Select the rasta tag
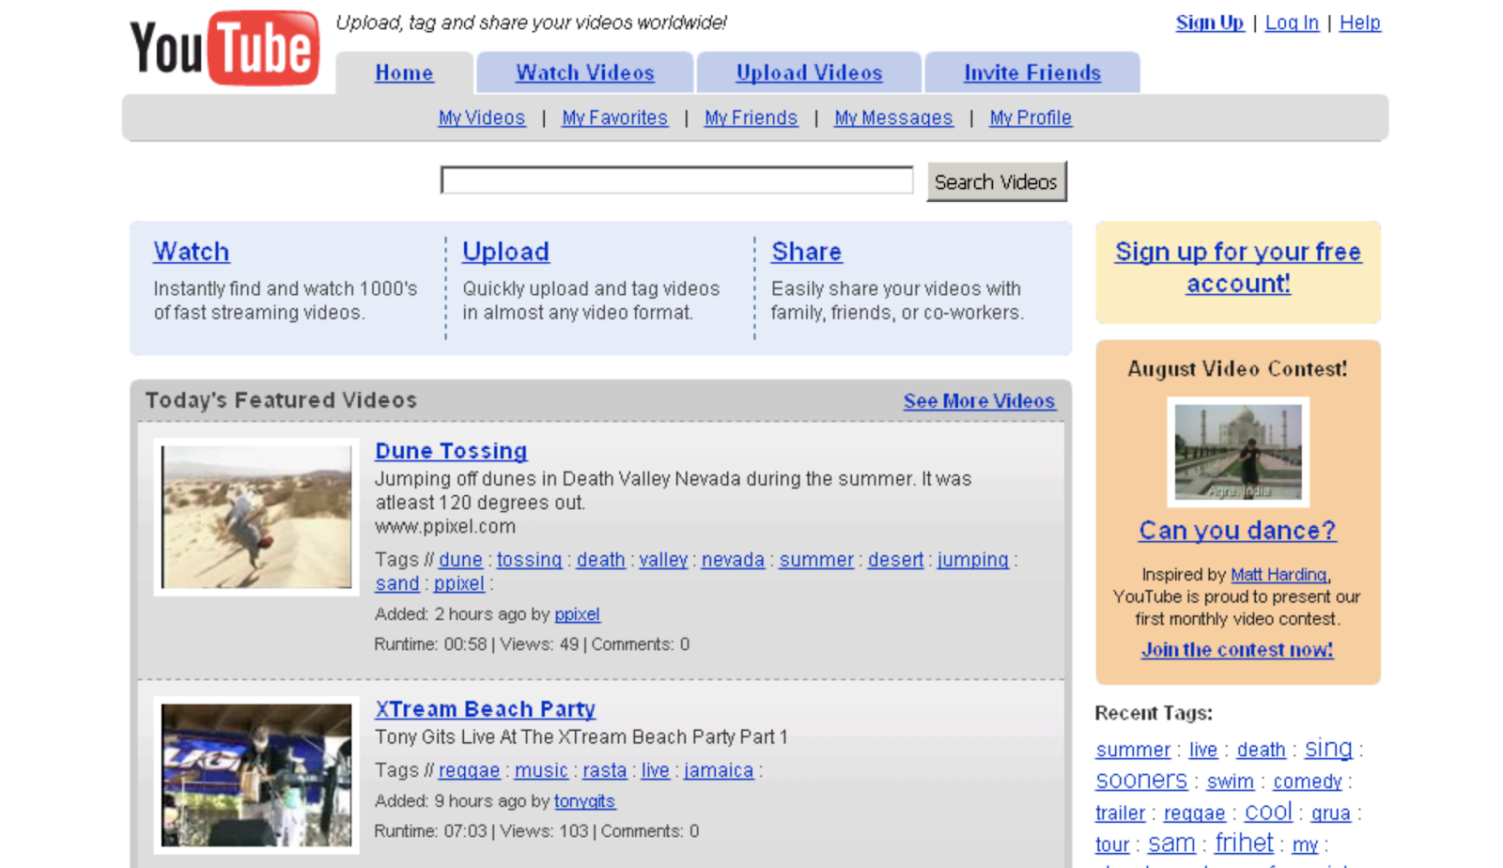The height and width of the screenshot is (868, 1503). [604, 770]
